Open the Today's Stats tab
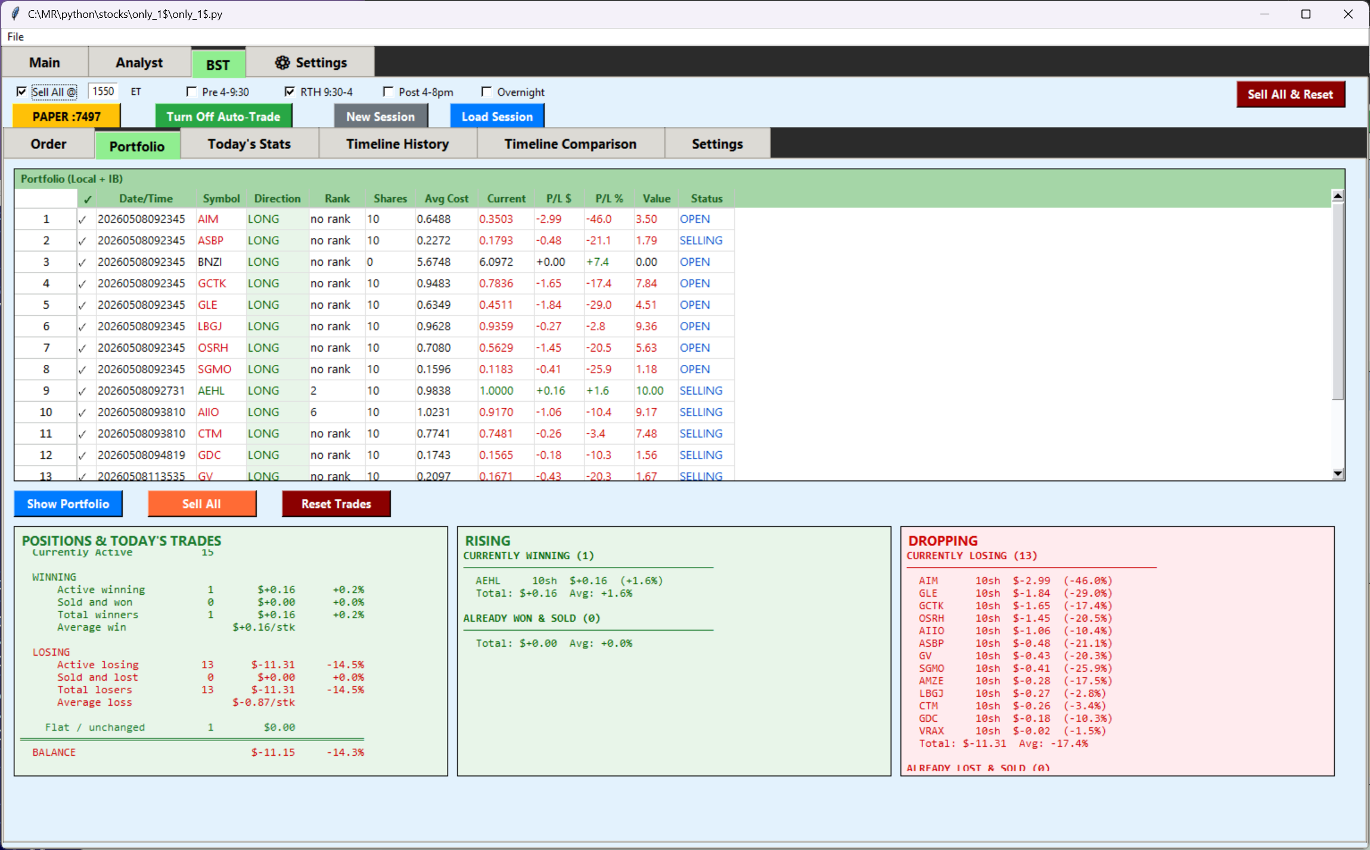Image resolution: width=1370 pixels, height=850 pixels. [x=249, y=144]
